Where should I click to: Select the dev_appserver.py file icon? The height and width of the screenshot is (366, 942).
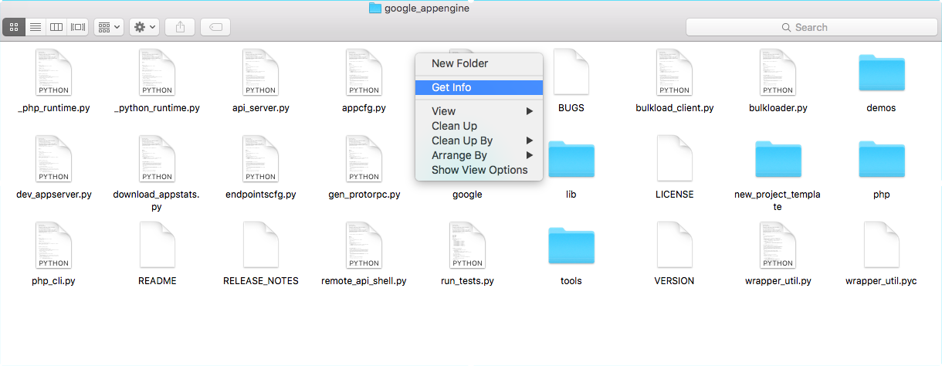pyautogui.click(x=54, y=158)
